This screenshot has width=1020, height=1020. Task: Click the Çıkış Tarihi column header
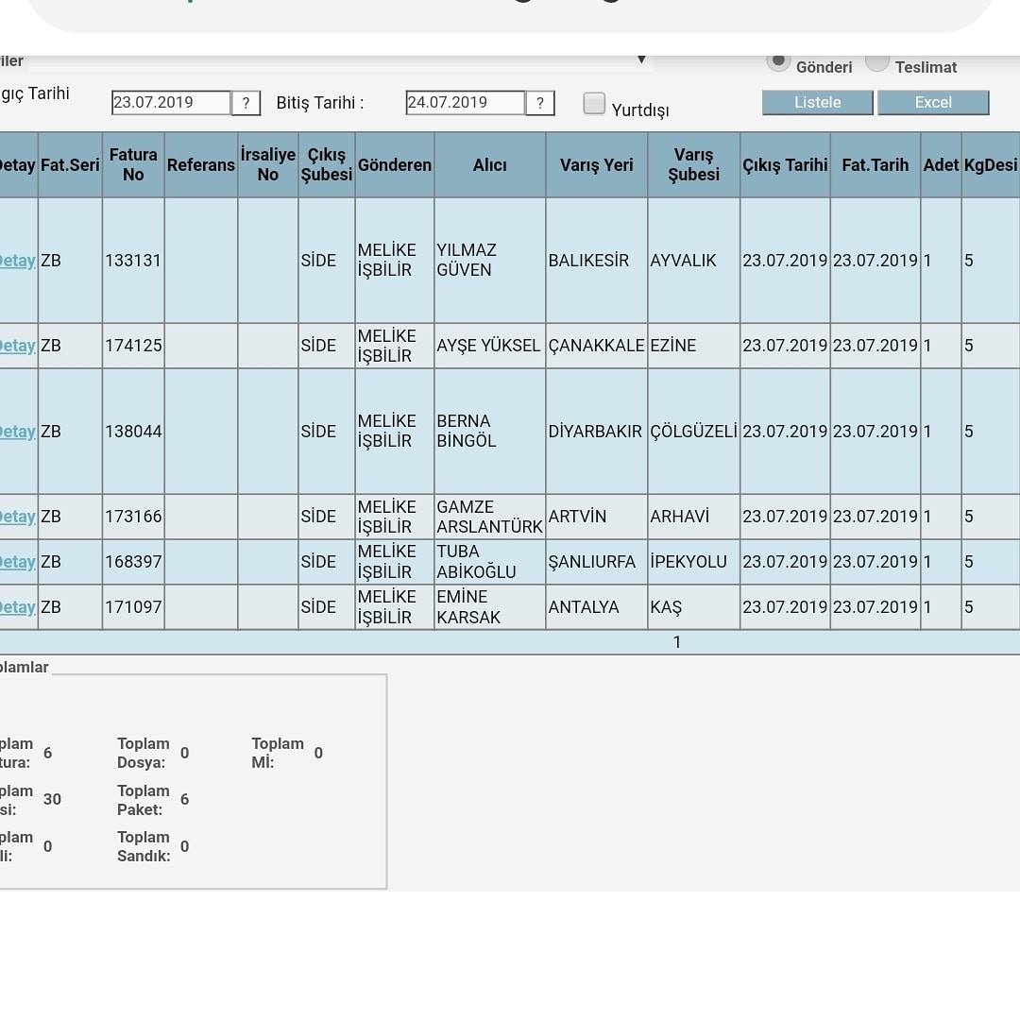pos(785,164)
